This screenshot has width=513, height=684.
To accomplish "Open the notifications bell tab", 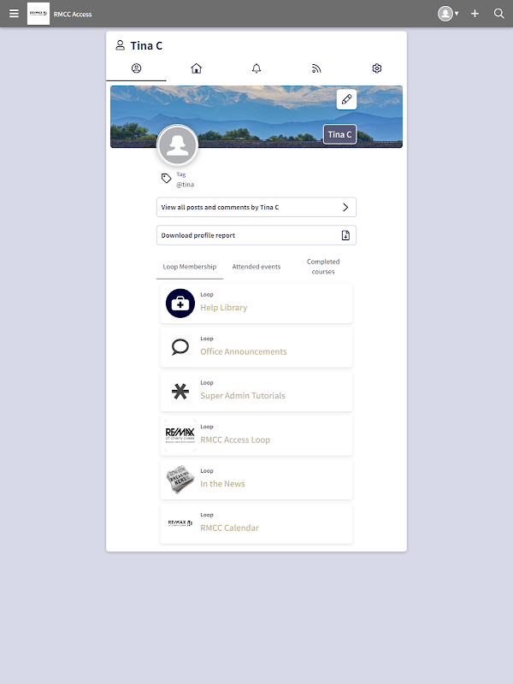I will pyautogui.click(x=256, y=68).
